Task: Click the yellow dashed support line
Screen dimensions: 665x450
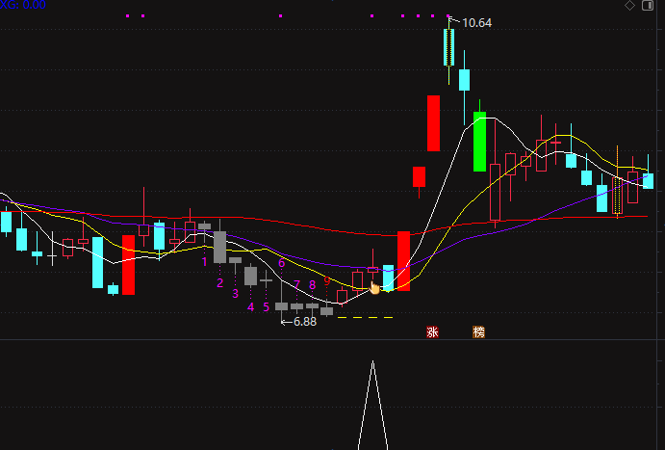Action: [365, 317]
